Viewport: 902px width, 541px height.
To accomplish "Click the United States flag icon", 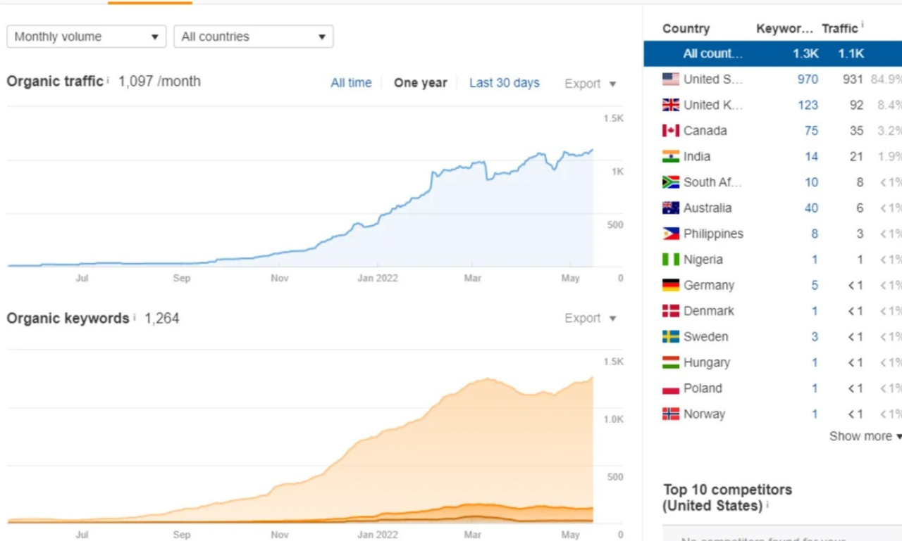I will pyautogui.click(x=670, y=79).
